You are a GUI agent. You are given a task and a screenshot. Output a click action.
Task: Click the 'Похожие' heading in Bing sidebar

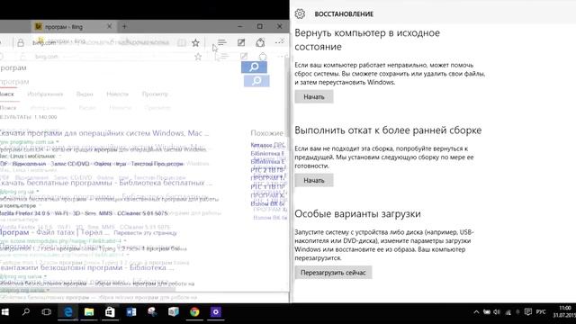(266, 133)
